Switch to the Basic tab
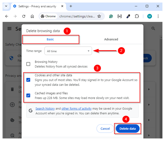 click(50, 39)
